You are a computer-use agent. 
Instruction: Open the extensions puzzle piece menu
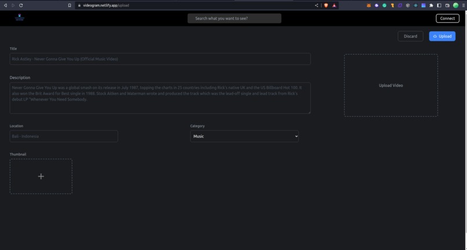tap(431, 5)
